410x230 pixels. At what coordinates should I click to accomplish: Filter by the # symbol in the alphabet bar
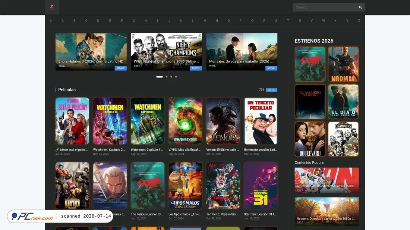point(51,20)
